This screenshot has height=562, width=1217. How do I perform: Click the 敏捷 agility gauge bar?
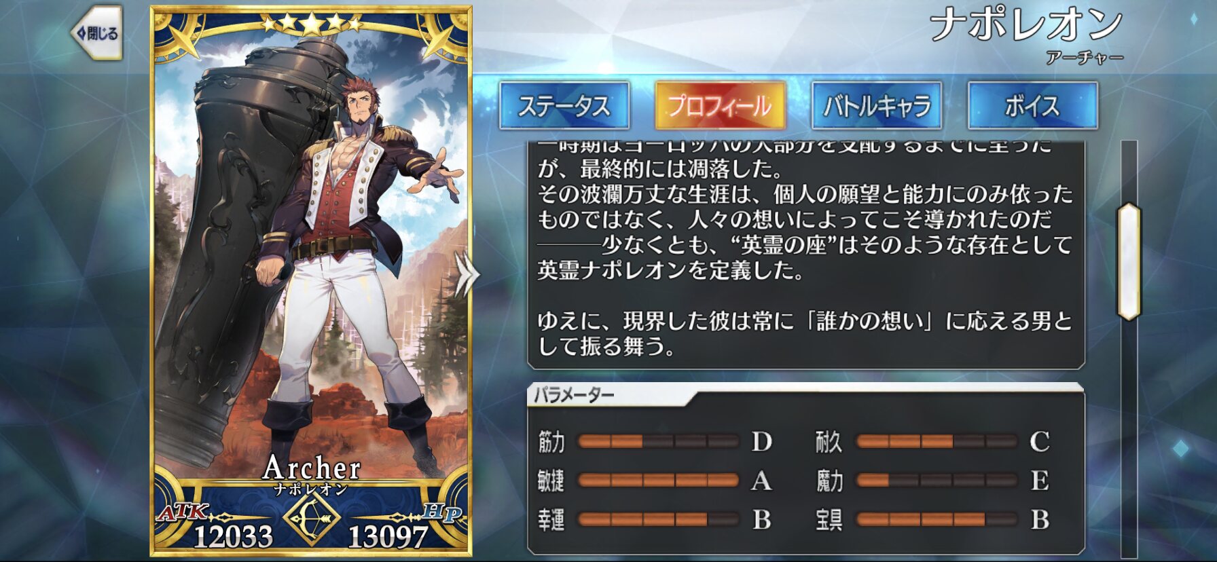[x=658, y=481]
